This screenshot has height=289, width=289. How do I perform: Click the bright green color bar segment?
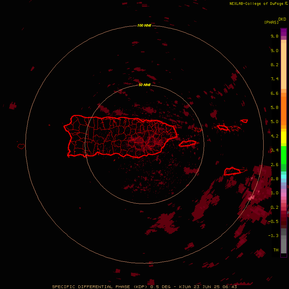click(x=284, y=155)
